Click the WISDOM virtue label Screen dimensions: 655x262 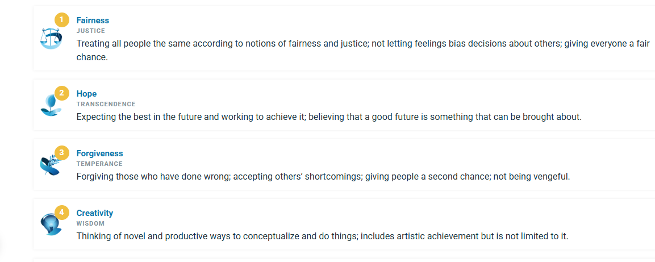pos(90,223)
